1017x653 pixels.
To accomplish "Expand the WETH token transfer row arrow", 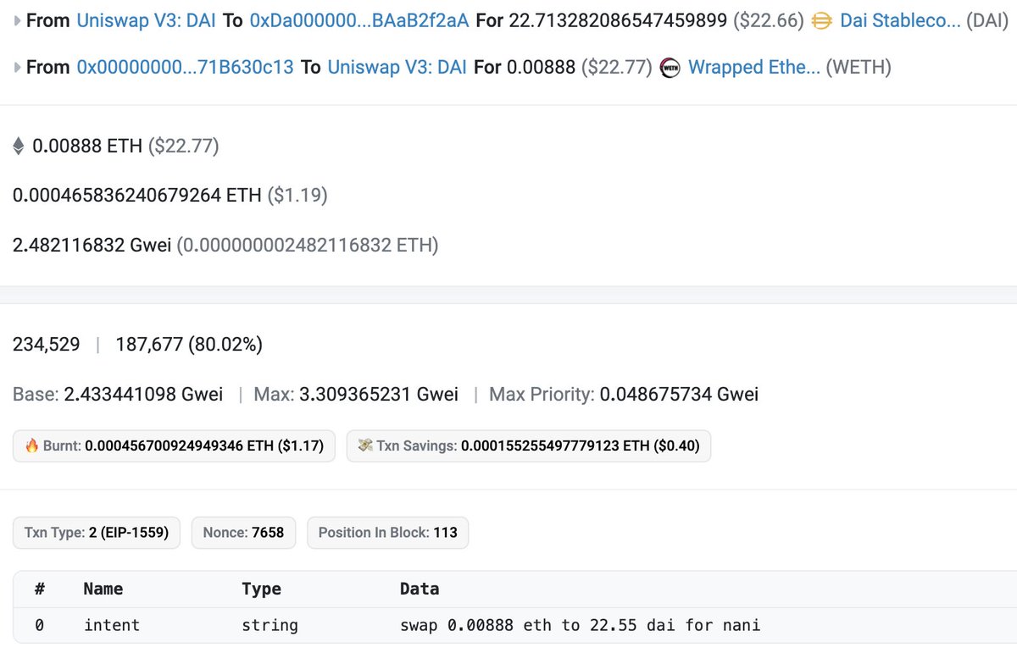I will pyautogui.click(x=18, y=67).
